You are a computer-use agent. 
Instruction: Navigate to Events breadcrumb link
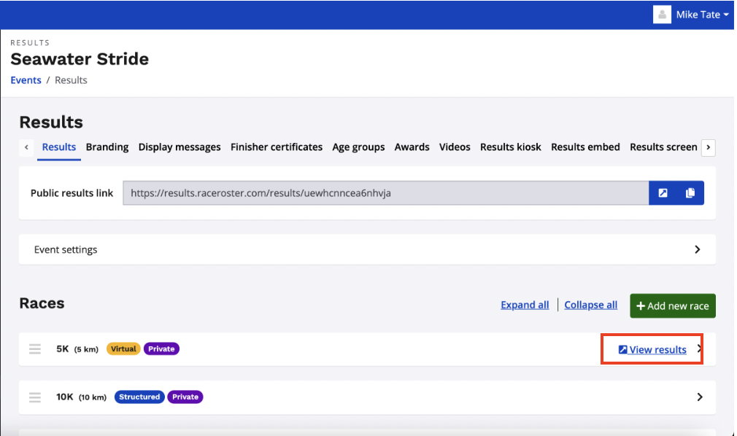pyautogui.click(x=26, y=80)
